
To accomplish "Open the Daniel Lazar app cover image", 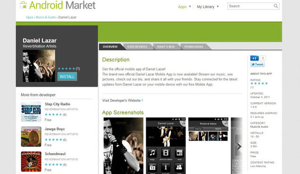I will [39, 66].
